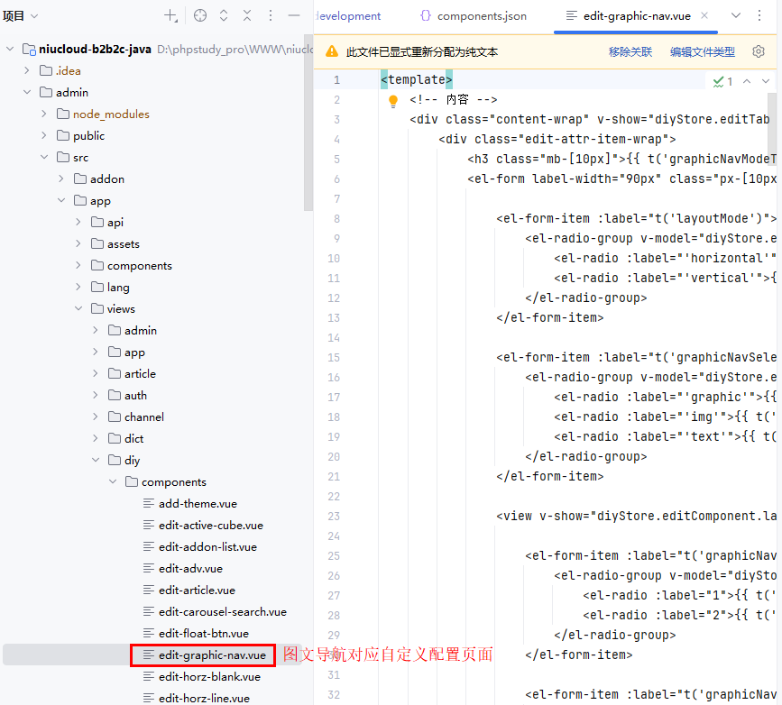
Task: Expand the node_modules folder
Action: point(43,114)
